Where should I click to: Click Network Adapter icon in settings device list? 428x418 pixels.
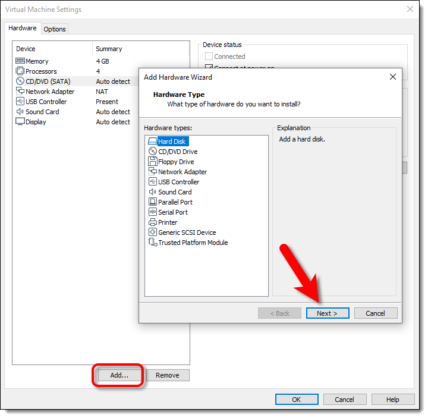(x=20, y=90)
